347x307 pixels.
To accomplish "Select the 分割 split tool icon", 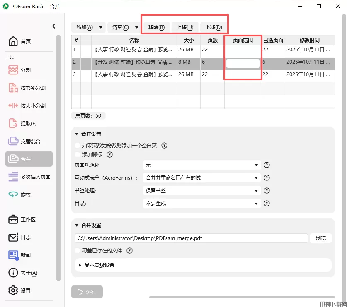I will click(x=13, y=70).
